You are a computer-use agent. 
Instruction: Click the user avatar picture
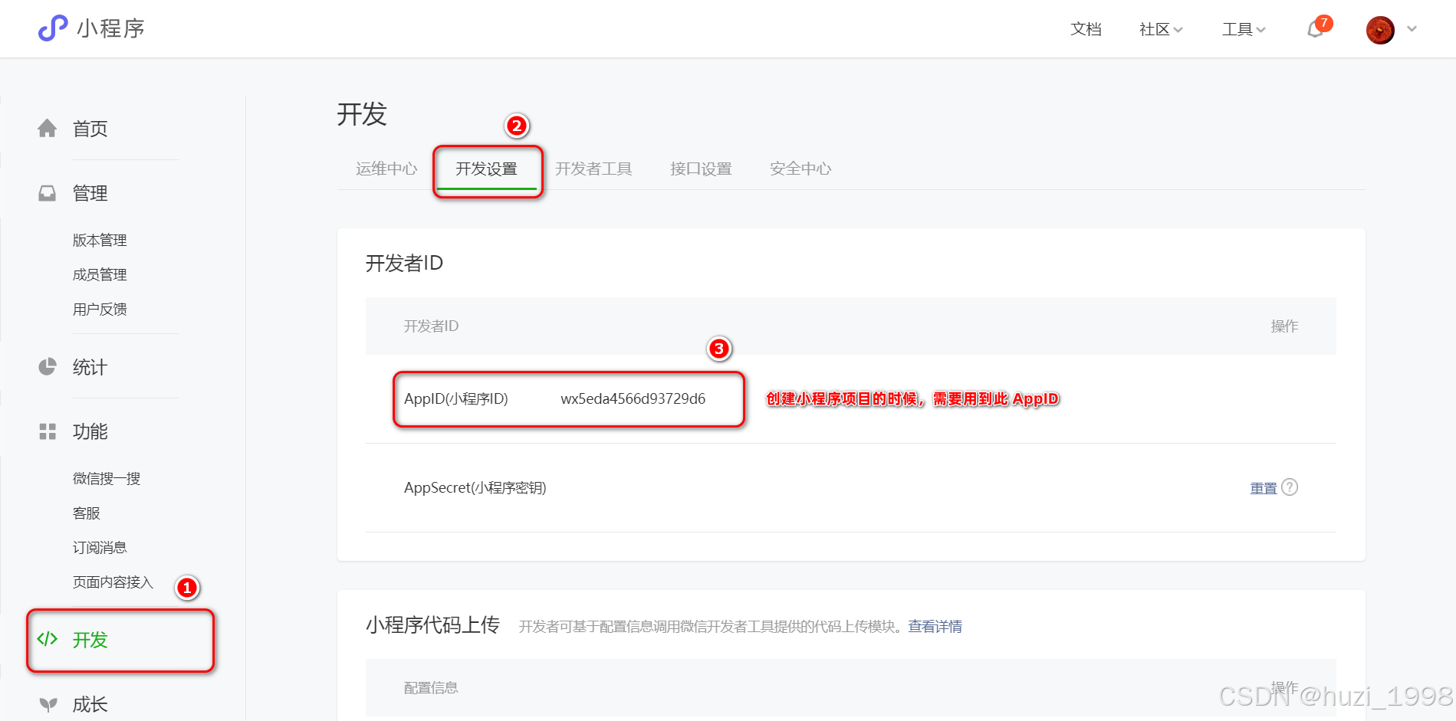coord(1380,30)
